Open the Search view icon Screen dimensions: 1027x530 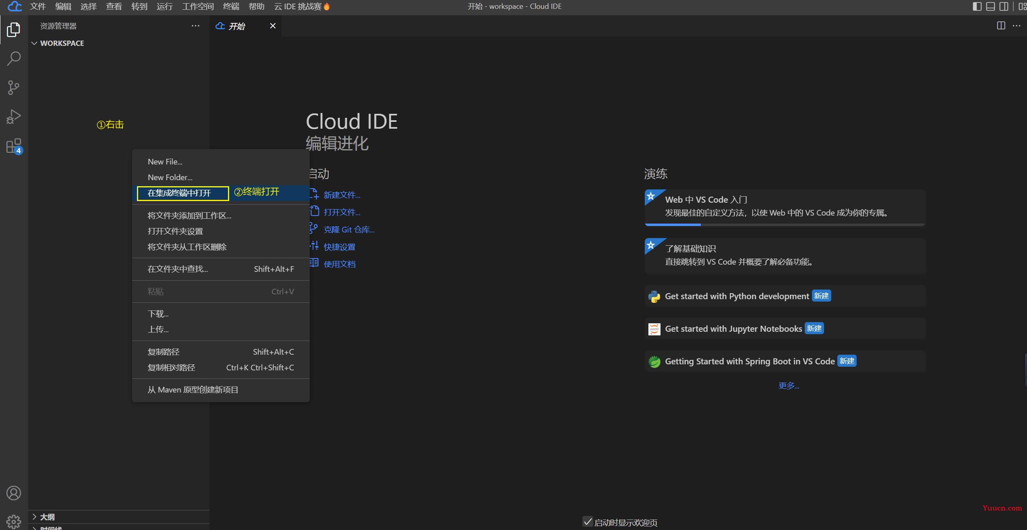click(14, 59)
